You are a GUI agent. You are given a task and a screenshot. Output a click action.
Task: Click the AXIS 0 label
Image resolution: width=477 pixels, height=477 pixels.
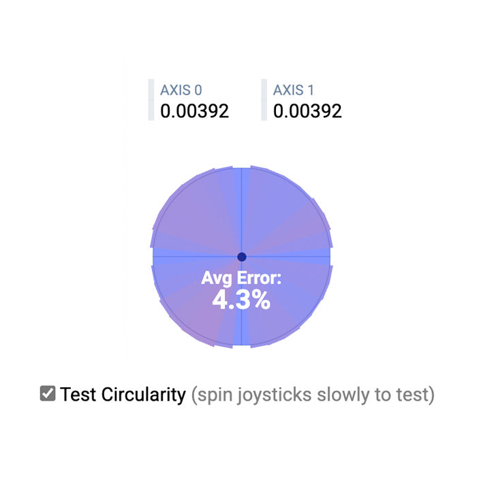point(181,90)
